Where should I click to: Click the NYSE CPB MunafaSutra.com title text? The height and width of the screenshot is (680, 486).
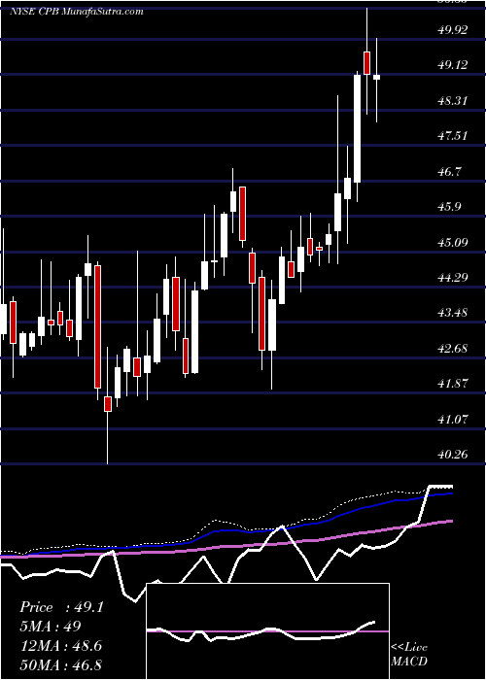(x=77, y=12)
